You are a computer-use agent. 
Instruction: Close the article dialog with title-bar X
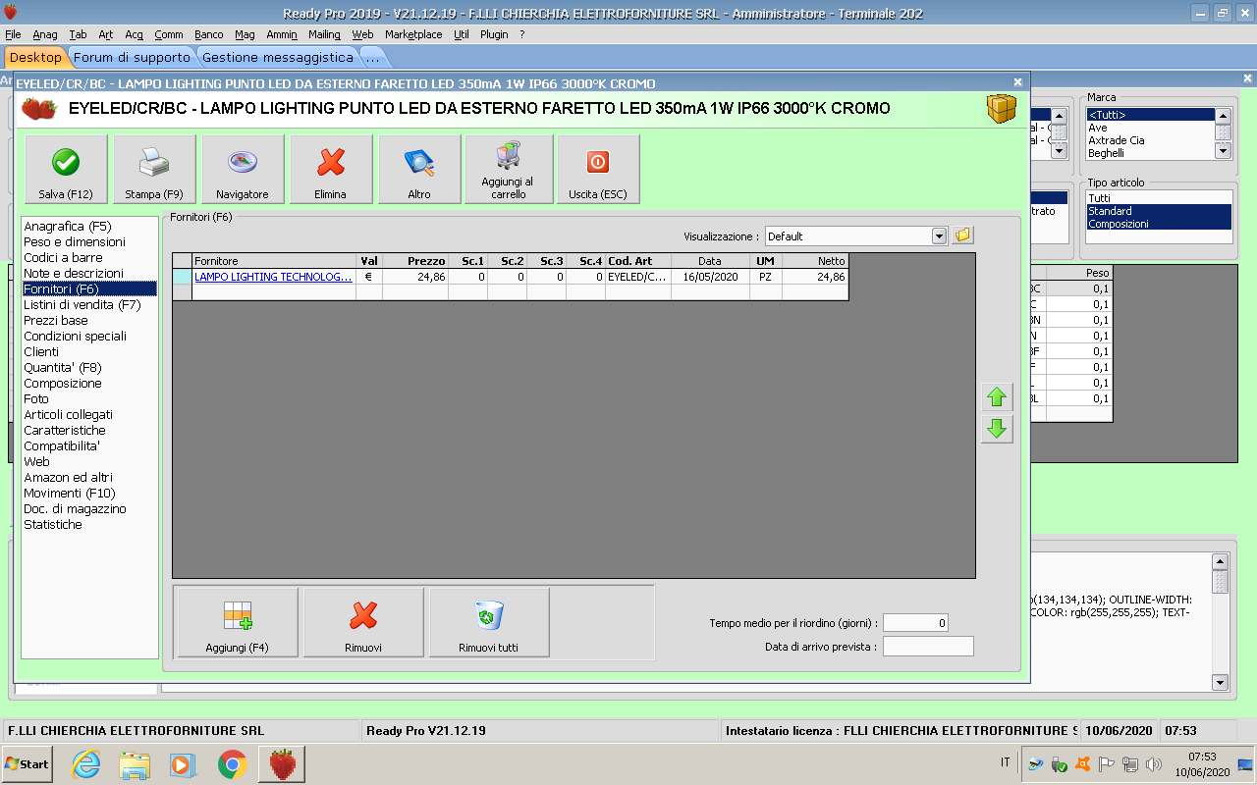[1017, 82]
